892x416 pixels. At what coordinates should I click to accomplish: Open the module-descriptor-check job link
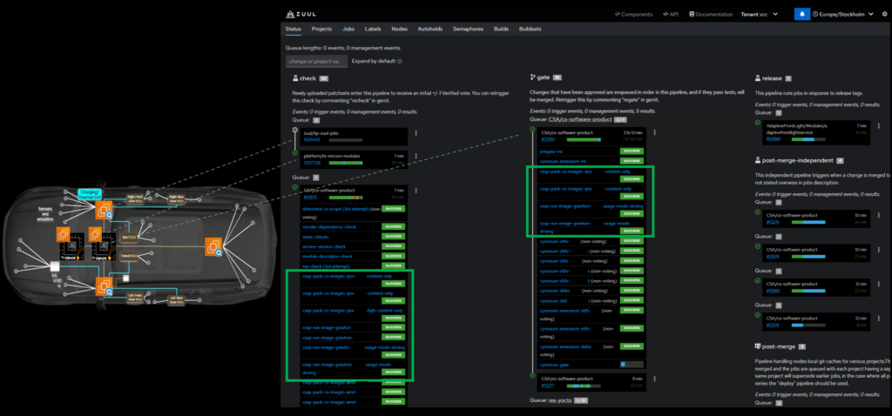(328, 257)
